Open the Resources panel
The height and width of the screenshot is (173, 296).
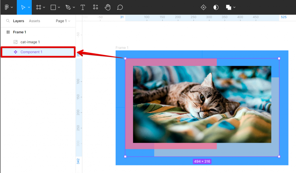(95, 7)
